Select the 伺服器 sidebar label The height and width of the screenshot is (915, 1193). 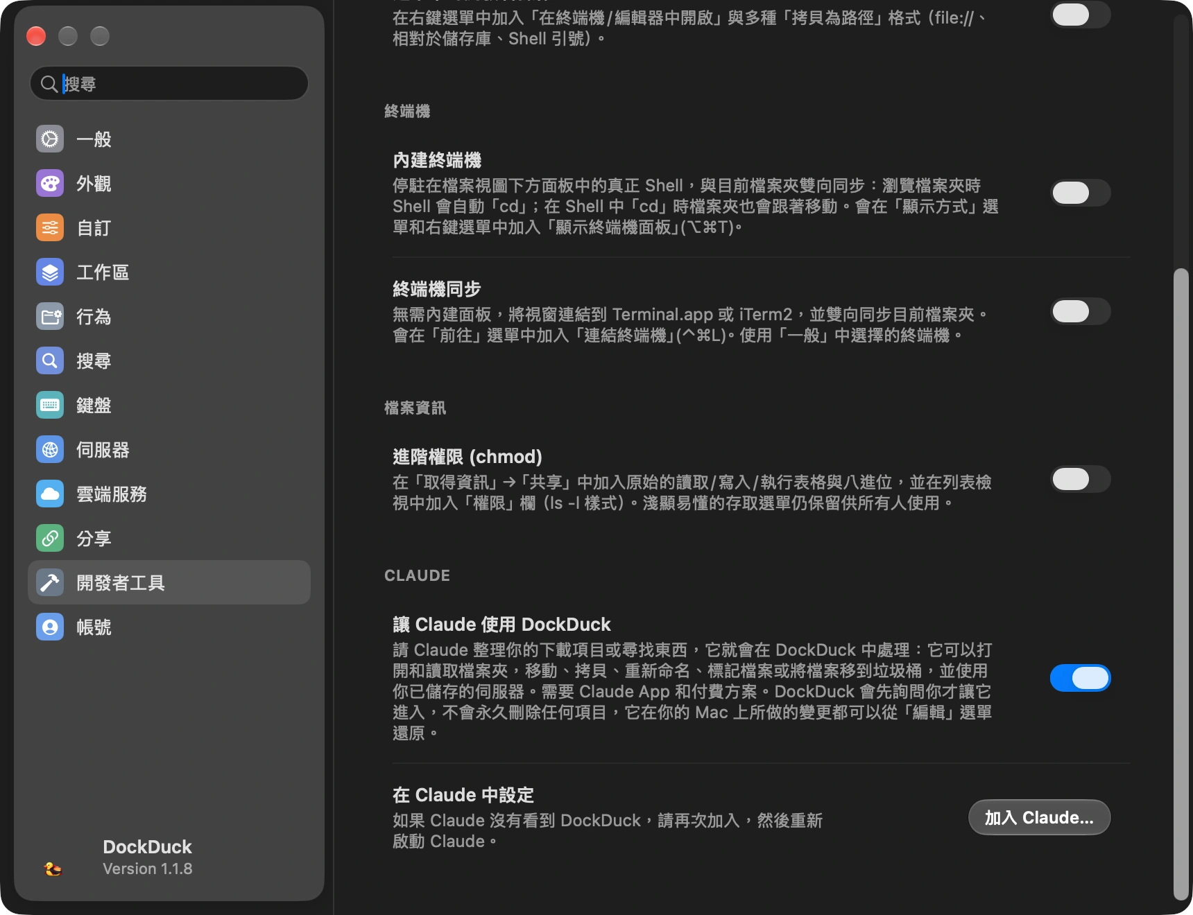(x=103, y=450)
